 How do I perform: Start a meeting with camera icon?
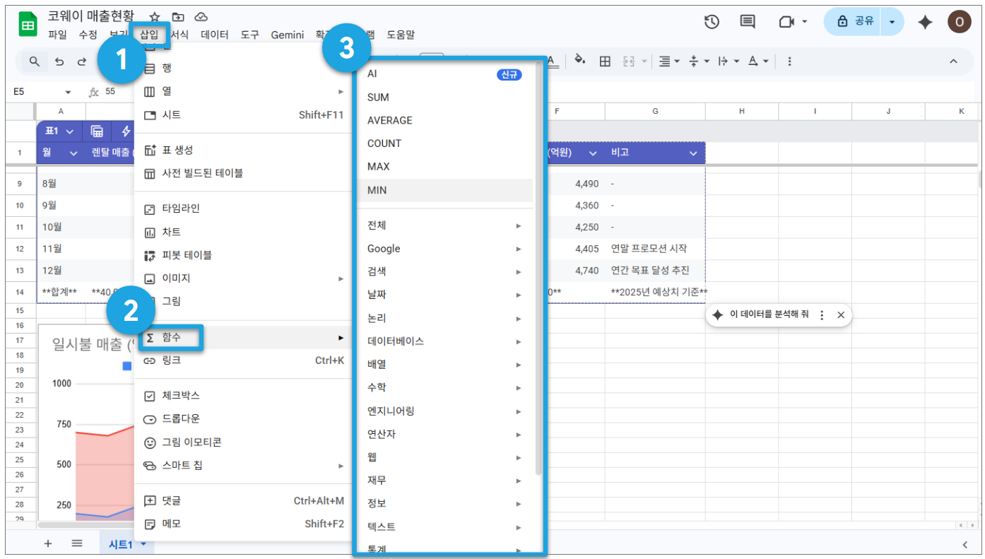(786, 22)
